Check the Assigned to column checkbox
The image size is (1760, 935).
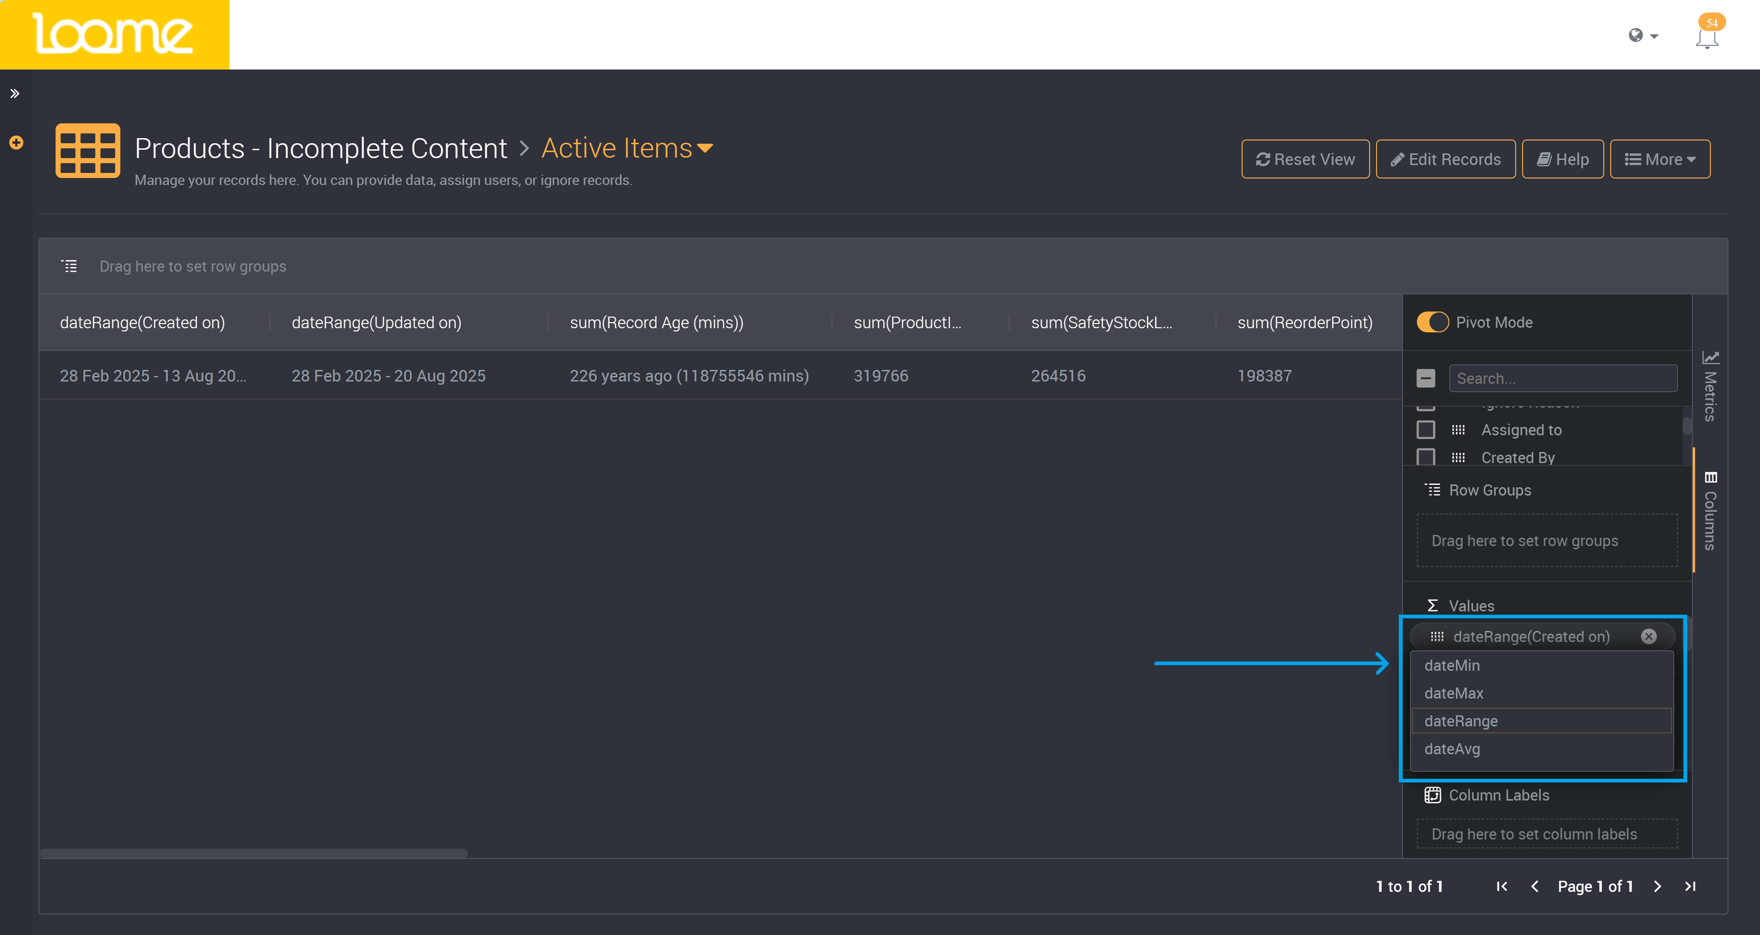click(x=1426, y=430)
